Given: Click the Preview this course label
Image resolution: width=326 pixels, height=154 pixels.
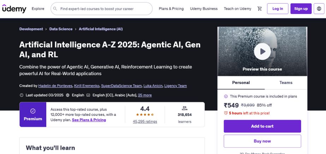Looking at the screenshot, I should 262,69.
